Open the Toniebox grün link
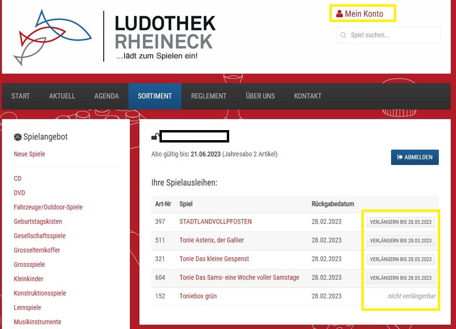456x329 pixels. click(x=198, y=296)
